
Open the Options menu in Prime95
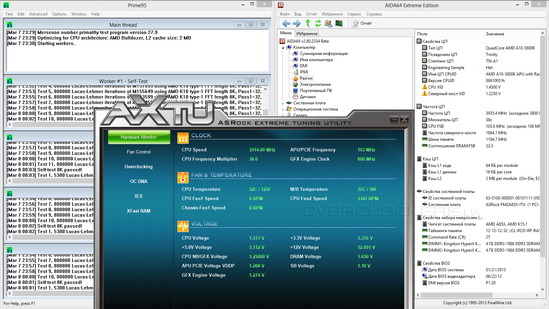[59, 14]
